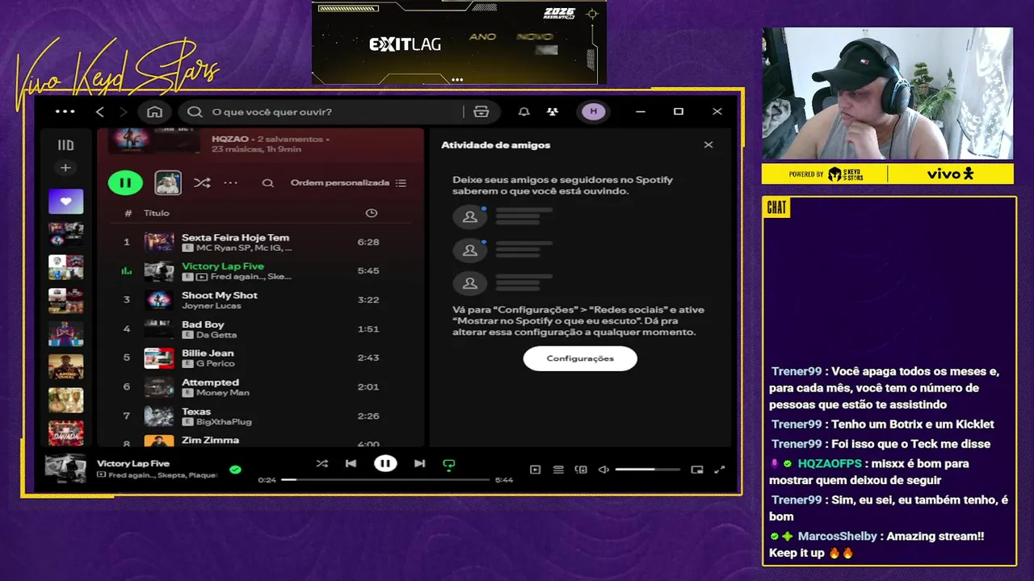Go to Spotify Home

[154, 112]
